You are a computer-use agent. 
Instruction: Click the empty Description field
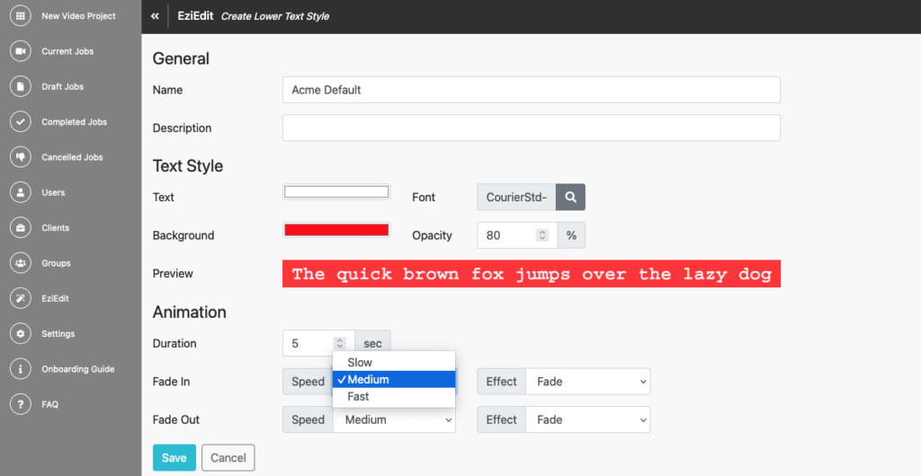click(531, 128)
